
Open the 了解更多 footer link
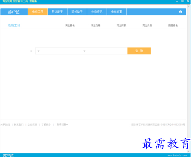tap(46, 125)
